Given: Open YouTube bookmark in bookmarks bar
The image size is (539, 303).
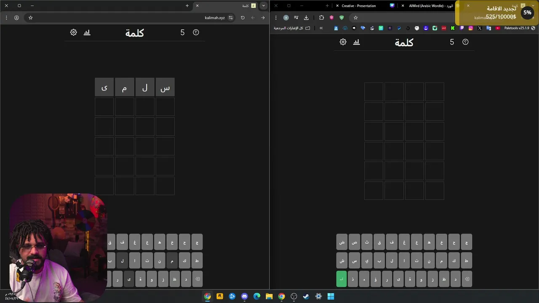Looking at the screenshot, I should tap(498, 28).
